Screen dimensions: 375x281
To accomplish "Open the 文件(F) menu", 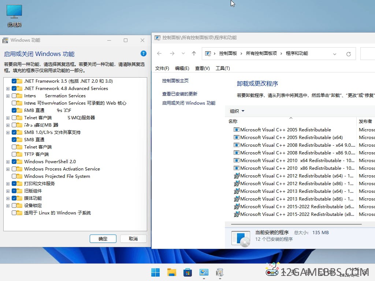I will point(162,68).
